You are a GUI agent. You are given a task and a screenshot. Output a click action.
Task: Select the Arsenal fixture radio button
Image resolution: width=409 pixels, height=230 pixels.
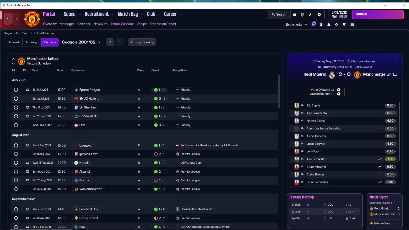tap(16, 172)
